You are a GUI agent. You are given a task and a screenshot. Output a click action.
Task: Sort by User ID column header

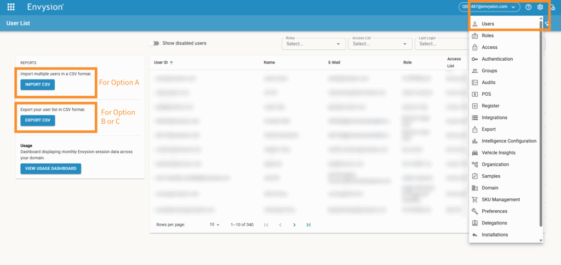163,62
